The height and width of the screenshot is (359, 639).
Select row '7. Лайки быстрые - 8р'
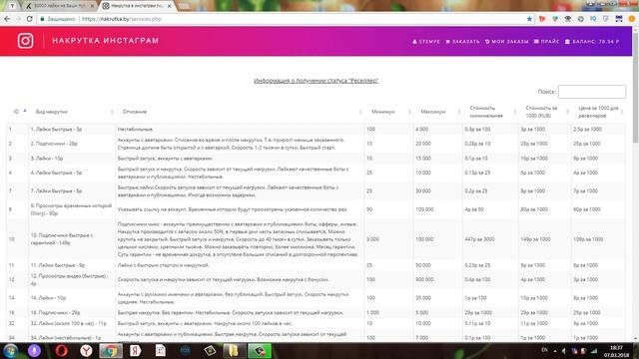tap(316, 190)
